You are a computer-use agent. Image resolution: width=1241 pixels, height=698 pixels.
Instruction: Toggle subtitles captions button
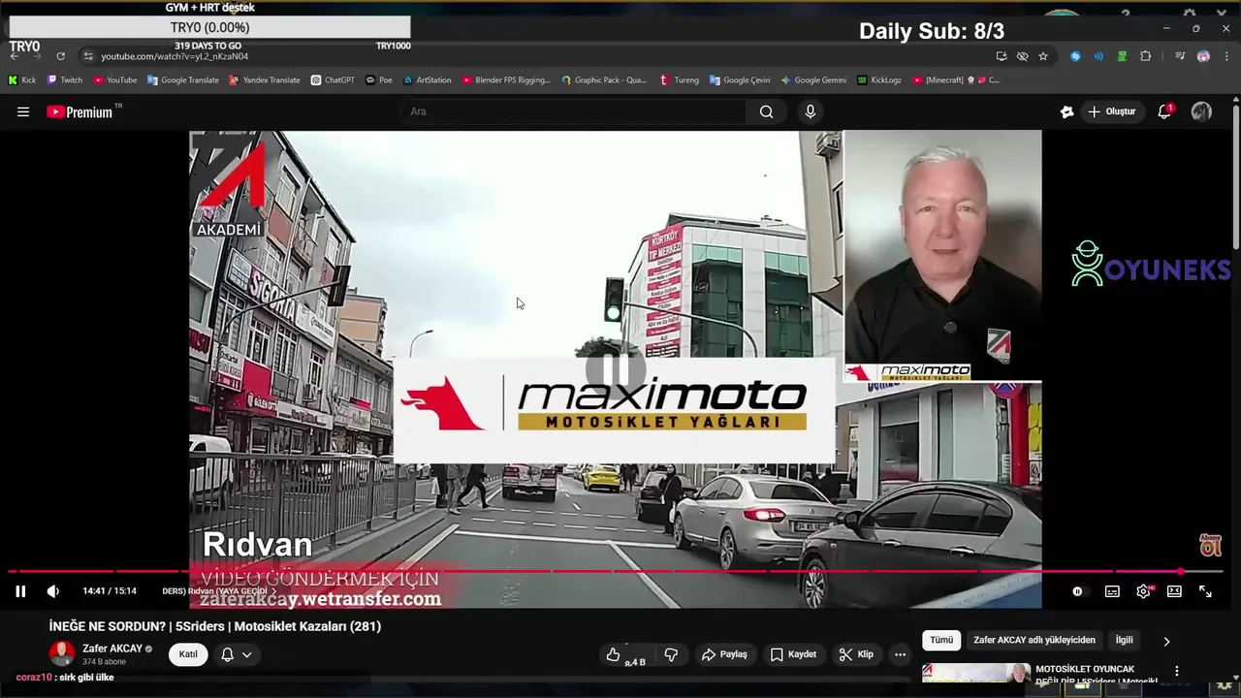[x=1112, y=591]
